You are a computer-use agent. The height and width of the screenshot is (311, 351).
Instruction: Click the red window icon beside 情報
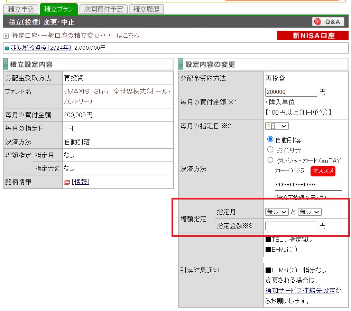tap(67, 182)
